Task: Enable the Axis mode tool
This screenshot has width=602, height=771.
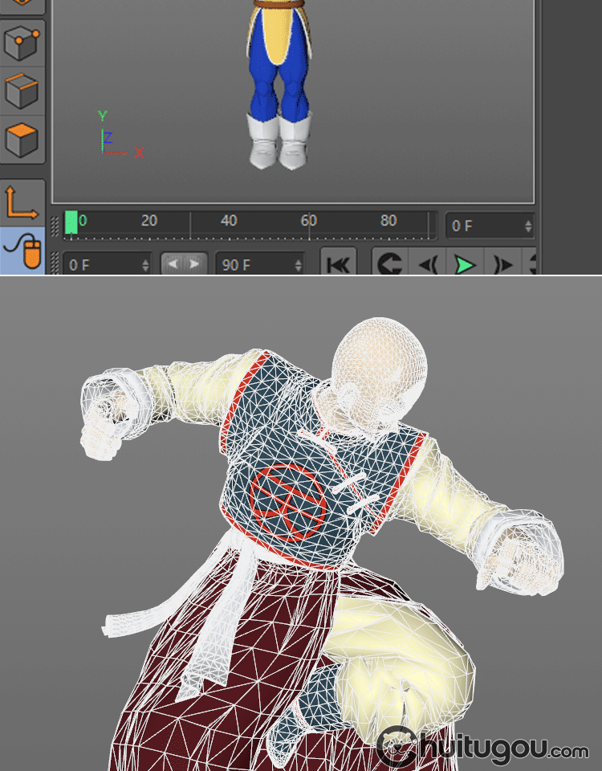Action: point(22,202)
